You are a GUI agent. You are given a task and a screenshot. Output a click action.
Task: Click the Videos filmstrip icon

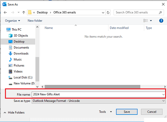tap(11, 72)
